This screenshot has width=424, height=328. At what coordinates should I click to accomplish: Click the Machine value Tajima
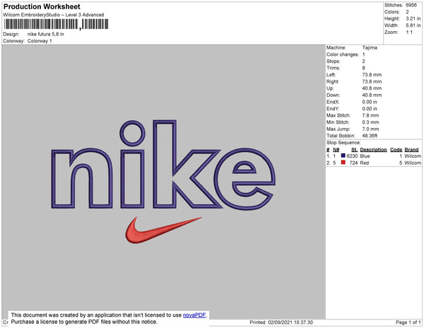pos(370,47)
